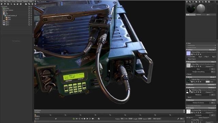218x123 pixels.
Task: Click the duplicate object icon in scene toolbar
Action: (x=29, y=4)
